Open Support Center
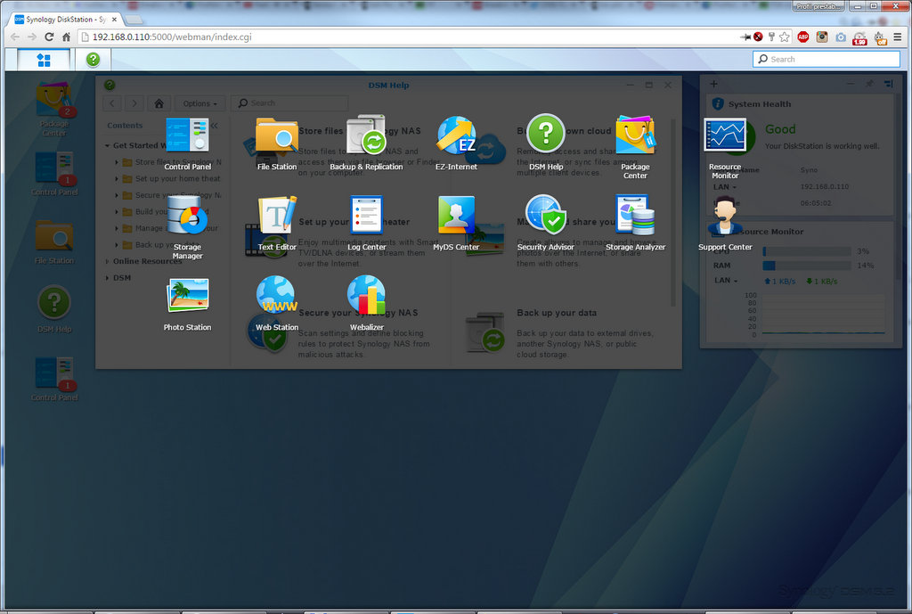 (x=725, y=224)
